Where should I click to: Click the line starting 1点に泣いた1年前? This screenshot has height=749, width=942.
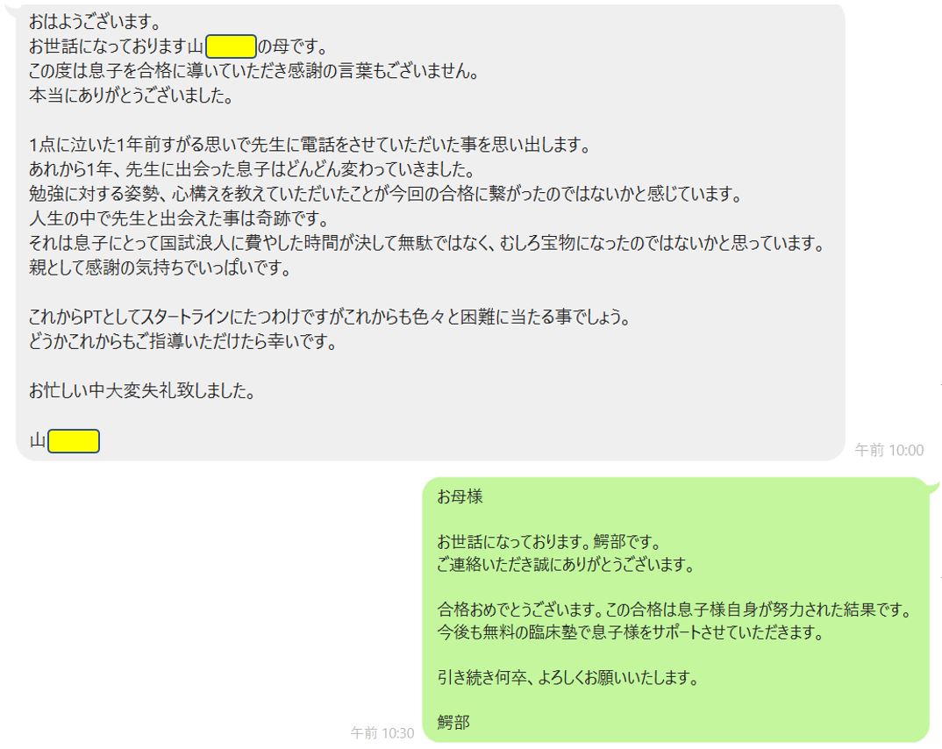tap(310, 145)
